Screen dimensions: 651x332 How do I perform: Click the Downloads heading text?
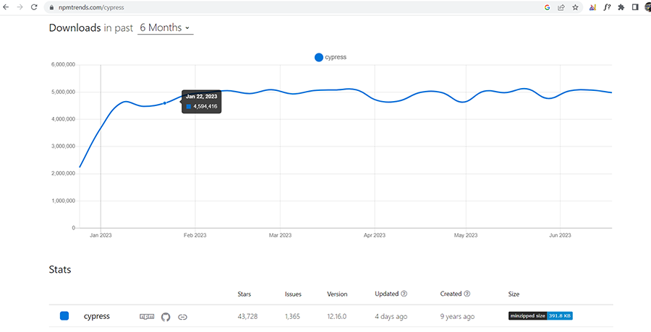tap(75, 28)
